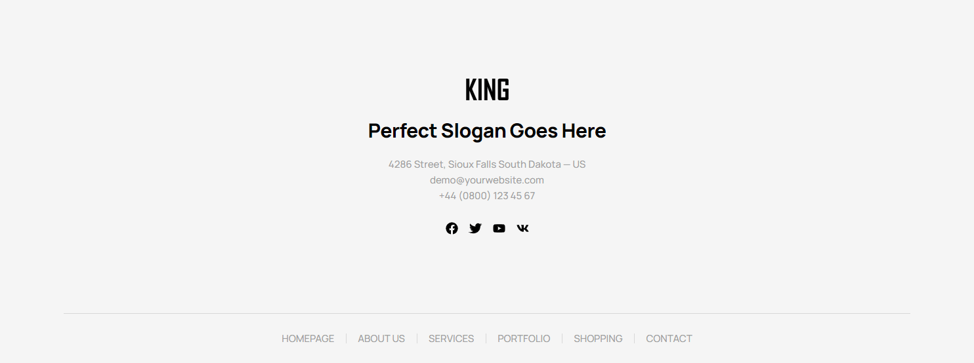974x363 pixels.
Task: Click the Perfect Slogan Goes Here heading
Action: pyautogui.click(x=487, y=131)
